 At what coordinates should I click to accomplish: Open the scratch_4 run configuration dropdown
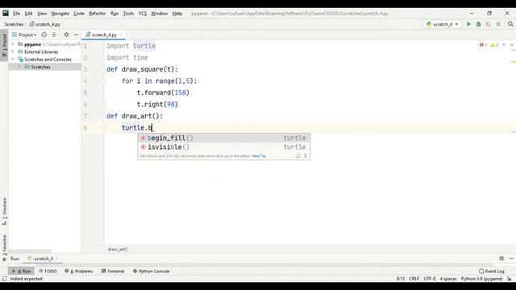443,24
